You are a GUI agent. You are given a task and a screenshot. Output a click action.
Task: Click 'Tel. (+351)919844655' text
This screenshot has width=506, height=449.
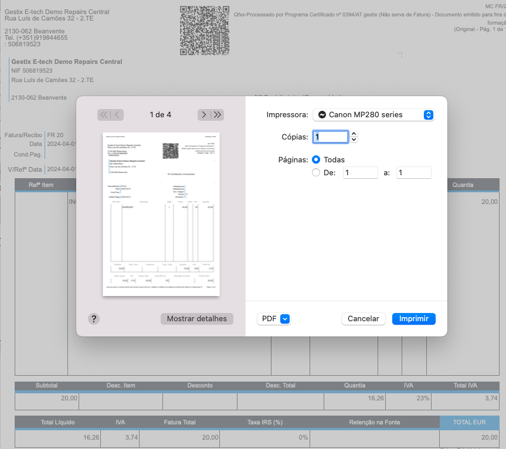tap(36, 38)
